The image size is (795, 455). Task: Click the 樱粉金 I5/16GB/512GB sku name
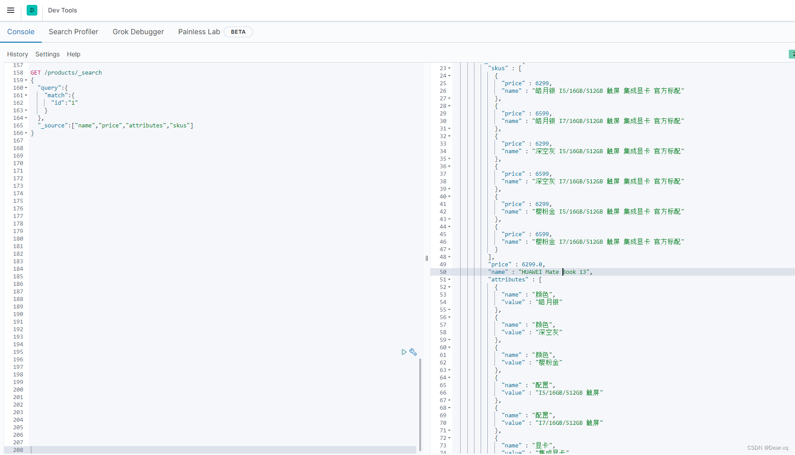(x=608, y=212)
